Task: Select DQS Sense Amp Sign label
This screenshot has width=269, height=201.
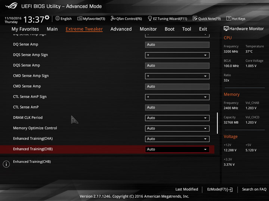Action: (x=30, y=55)
